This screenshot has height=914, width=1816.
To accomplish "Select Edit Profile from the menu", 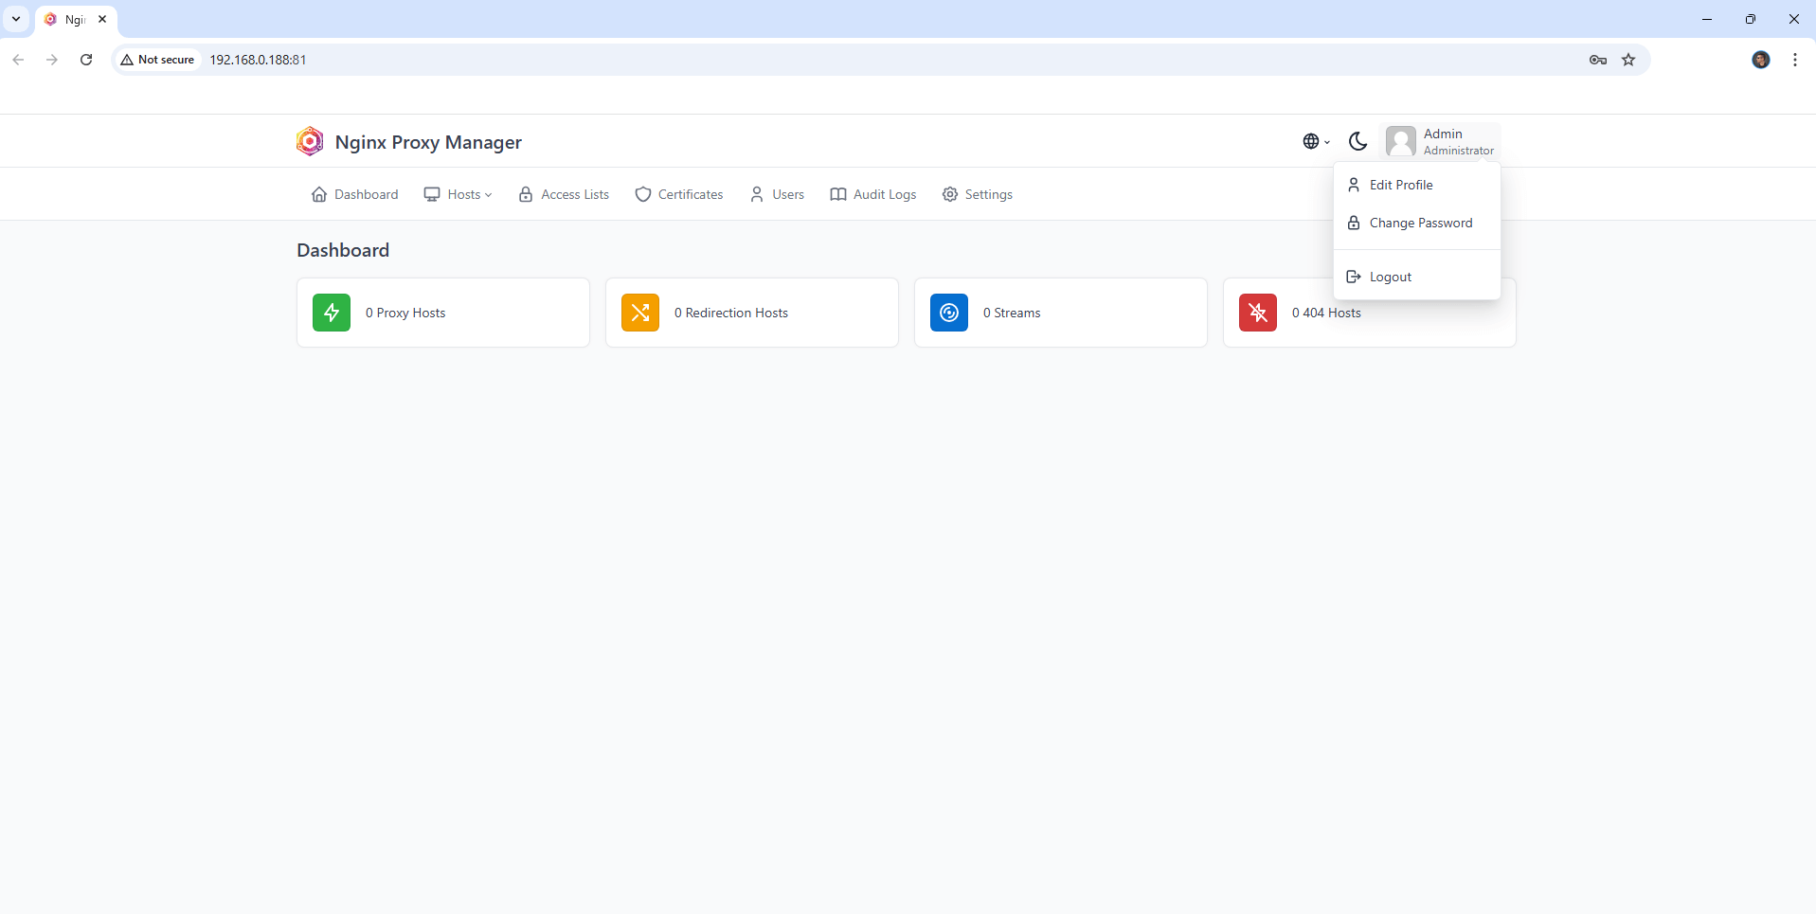I will pos(1402,184).
